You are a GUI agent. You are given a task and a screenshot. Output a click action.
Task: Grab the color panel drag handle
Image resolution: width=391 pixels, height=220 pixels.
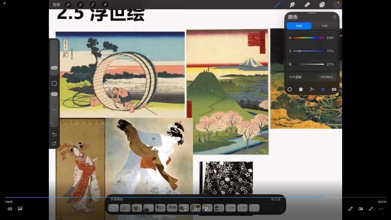coord(312,13)
